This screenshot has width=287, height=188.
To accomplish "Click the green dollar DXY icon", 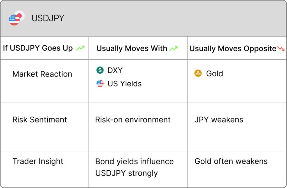I will [100, 70].
